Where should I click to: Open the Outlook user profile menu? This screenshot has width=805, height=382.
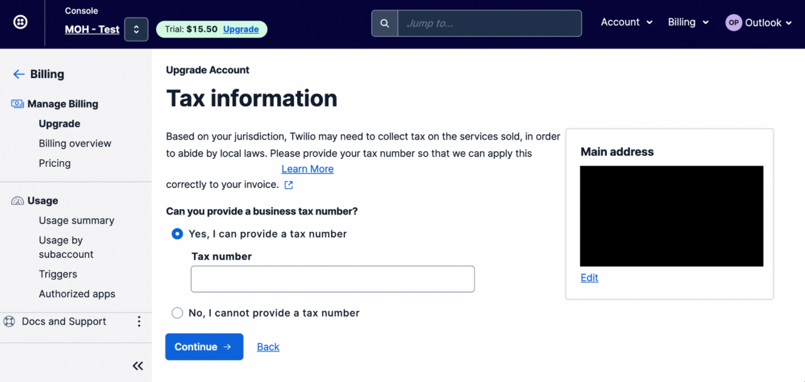[x=758, y=23]
